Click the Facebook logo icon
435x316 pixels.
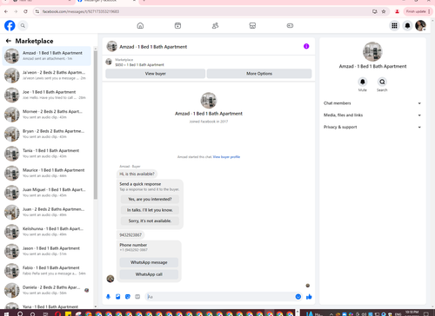click(x=10, y=26)
